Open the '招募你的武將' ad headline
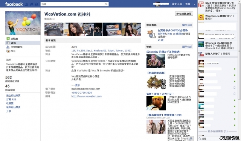This screenshot has height=141, width=241. (156, 73)
